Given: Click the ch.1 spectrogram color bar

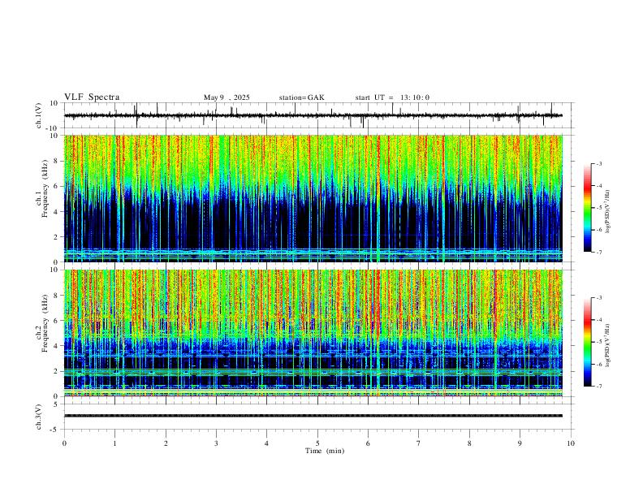Looking at the screenshot, I should click(x=587, y=208).
